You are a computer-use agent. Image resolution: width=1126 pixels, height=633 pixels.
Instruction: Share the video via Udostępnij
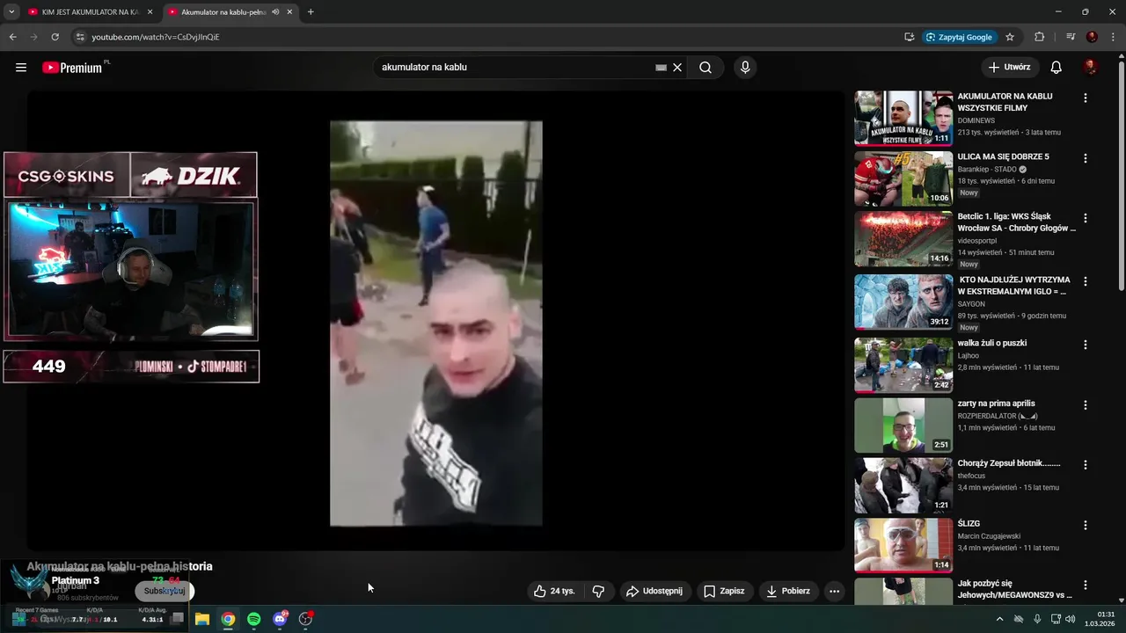[x=654, y=592]
